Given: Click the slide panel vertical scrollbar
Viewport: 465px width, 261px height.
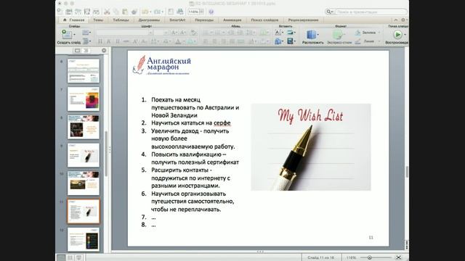Looking at the screenshot, I should (x=106, y=154).
